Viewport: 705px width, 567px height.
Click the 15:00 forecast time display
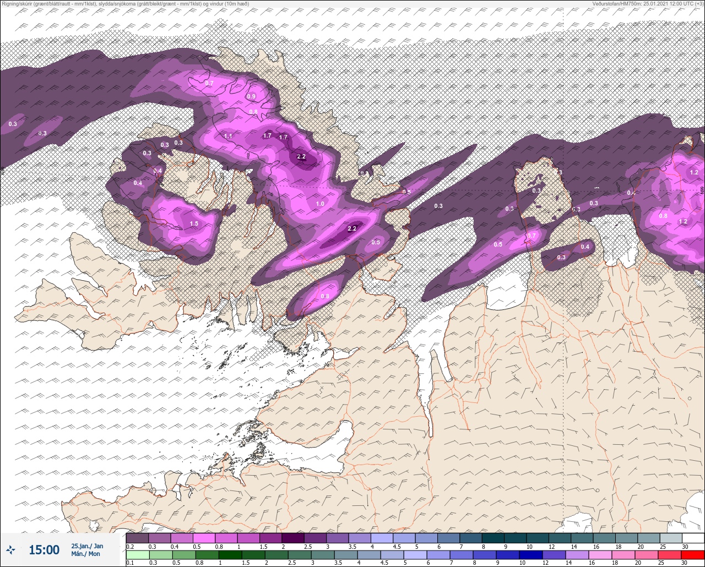(44, 550)
